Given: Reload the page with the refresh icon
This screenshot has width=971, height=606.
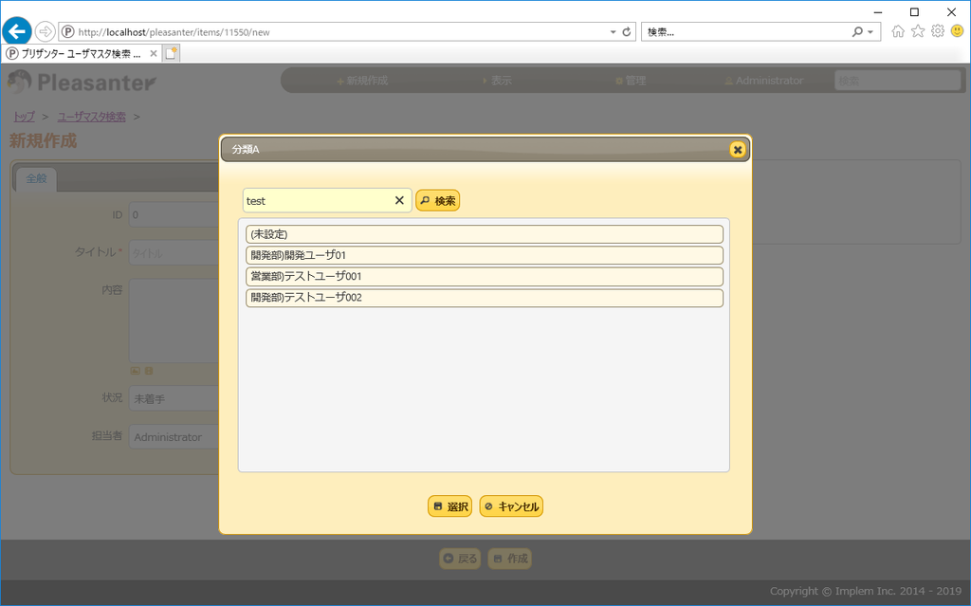Looking at the screenshot, I should coord(627,31).
